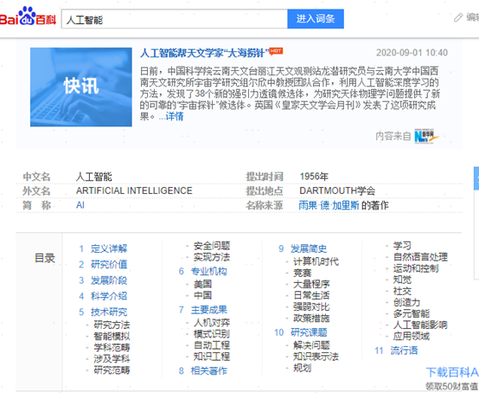Jump to subsection 日常生活
Image resolution: width=479 pixels, height=393 pixels.
click(x=311, y=295)
